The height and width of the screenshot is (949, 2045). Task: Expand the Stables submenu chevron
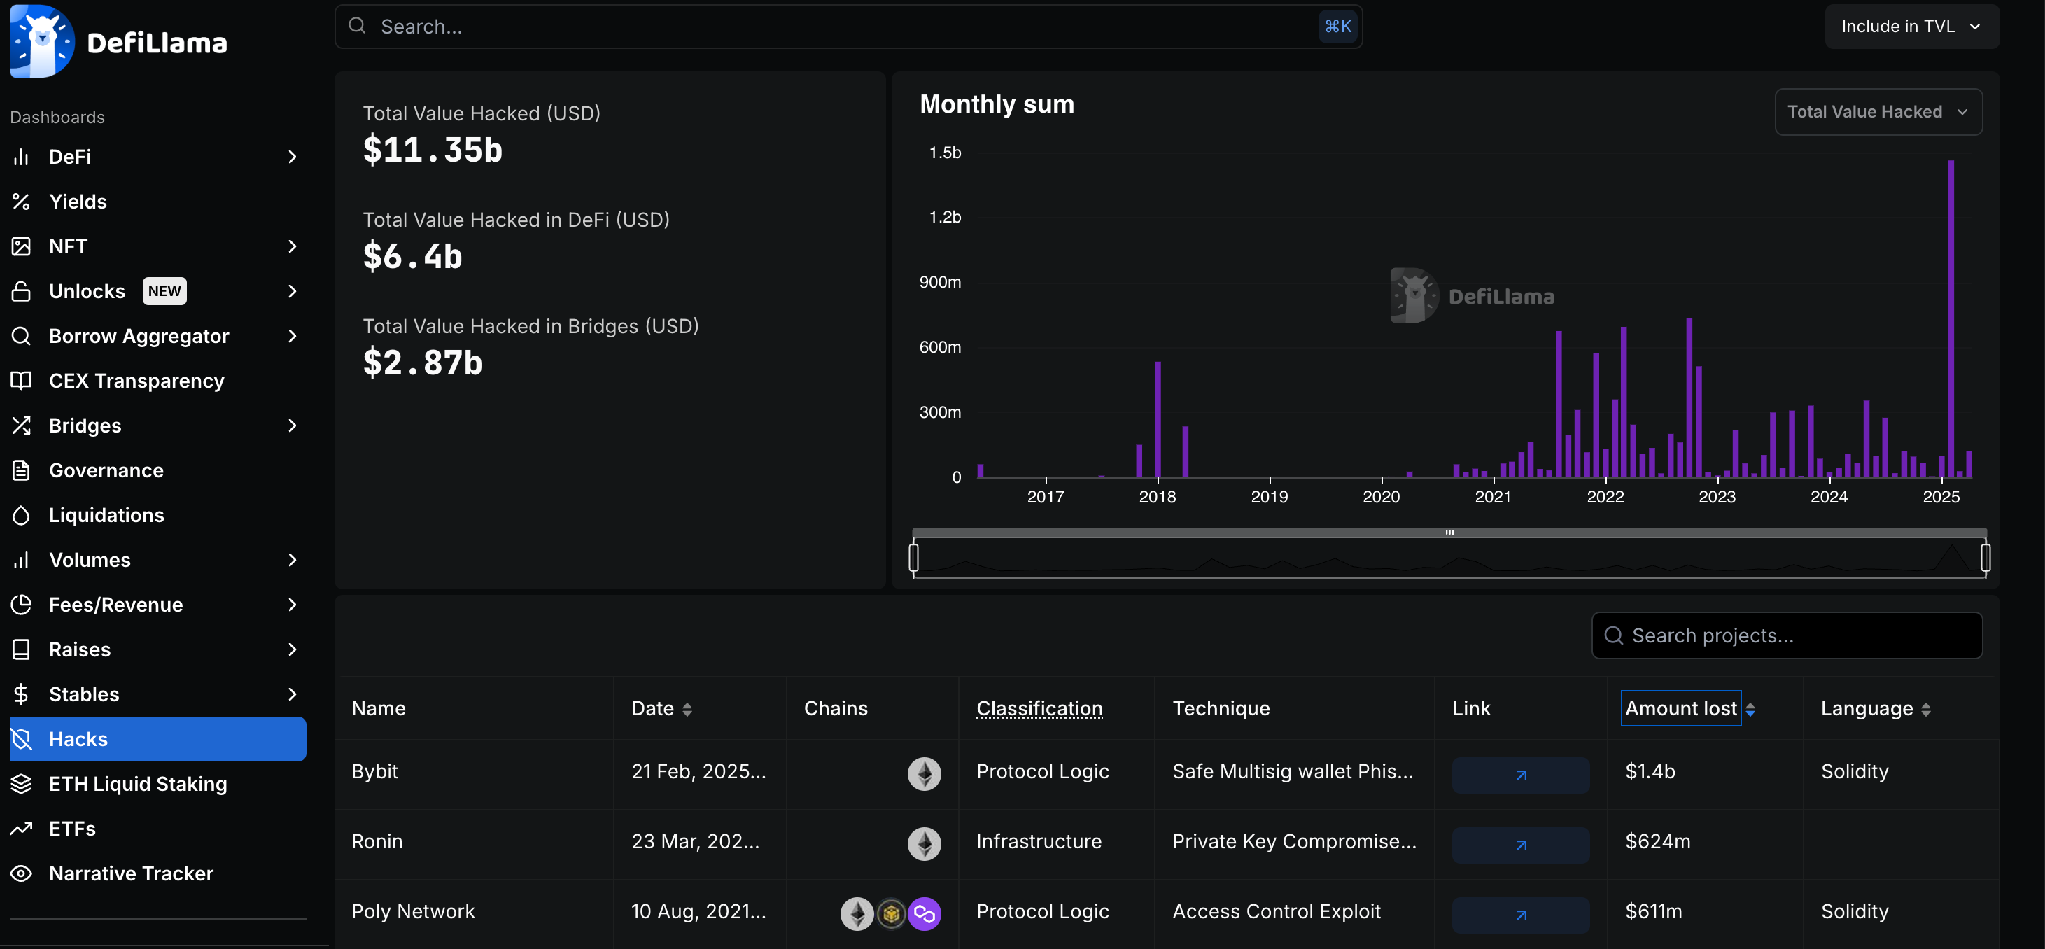click(x=292, y=694)
